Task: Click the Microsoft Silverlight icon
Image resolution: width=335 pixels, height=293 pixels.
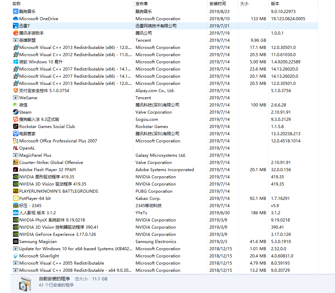Action: coord(16,256)
